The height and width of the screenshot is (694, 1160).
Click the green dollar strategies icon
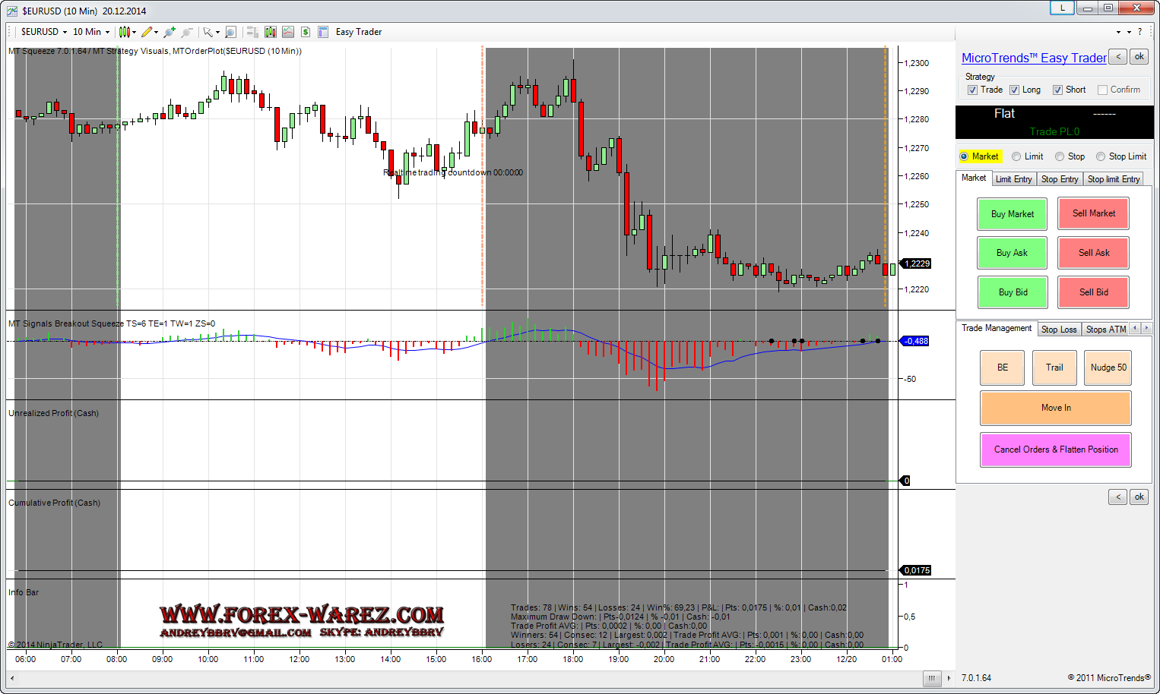tap(305, 32)
